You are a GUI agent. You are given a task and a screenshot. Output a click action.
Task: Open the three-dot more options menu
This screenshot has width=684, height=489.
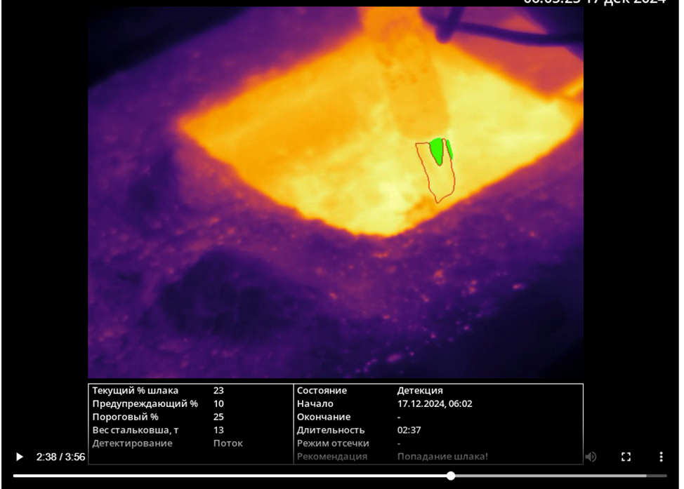[662, 457]
